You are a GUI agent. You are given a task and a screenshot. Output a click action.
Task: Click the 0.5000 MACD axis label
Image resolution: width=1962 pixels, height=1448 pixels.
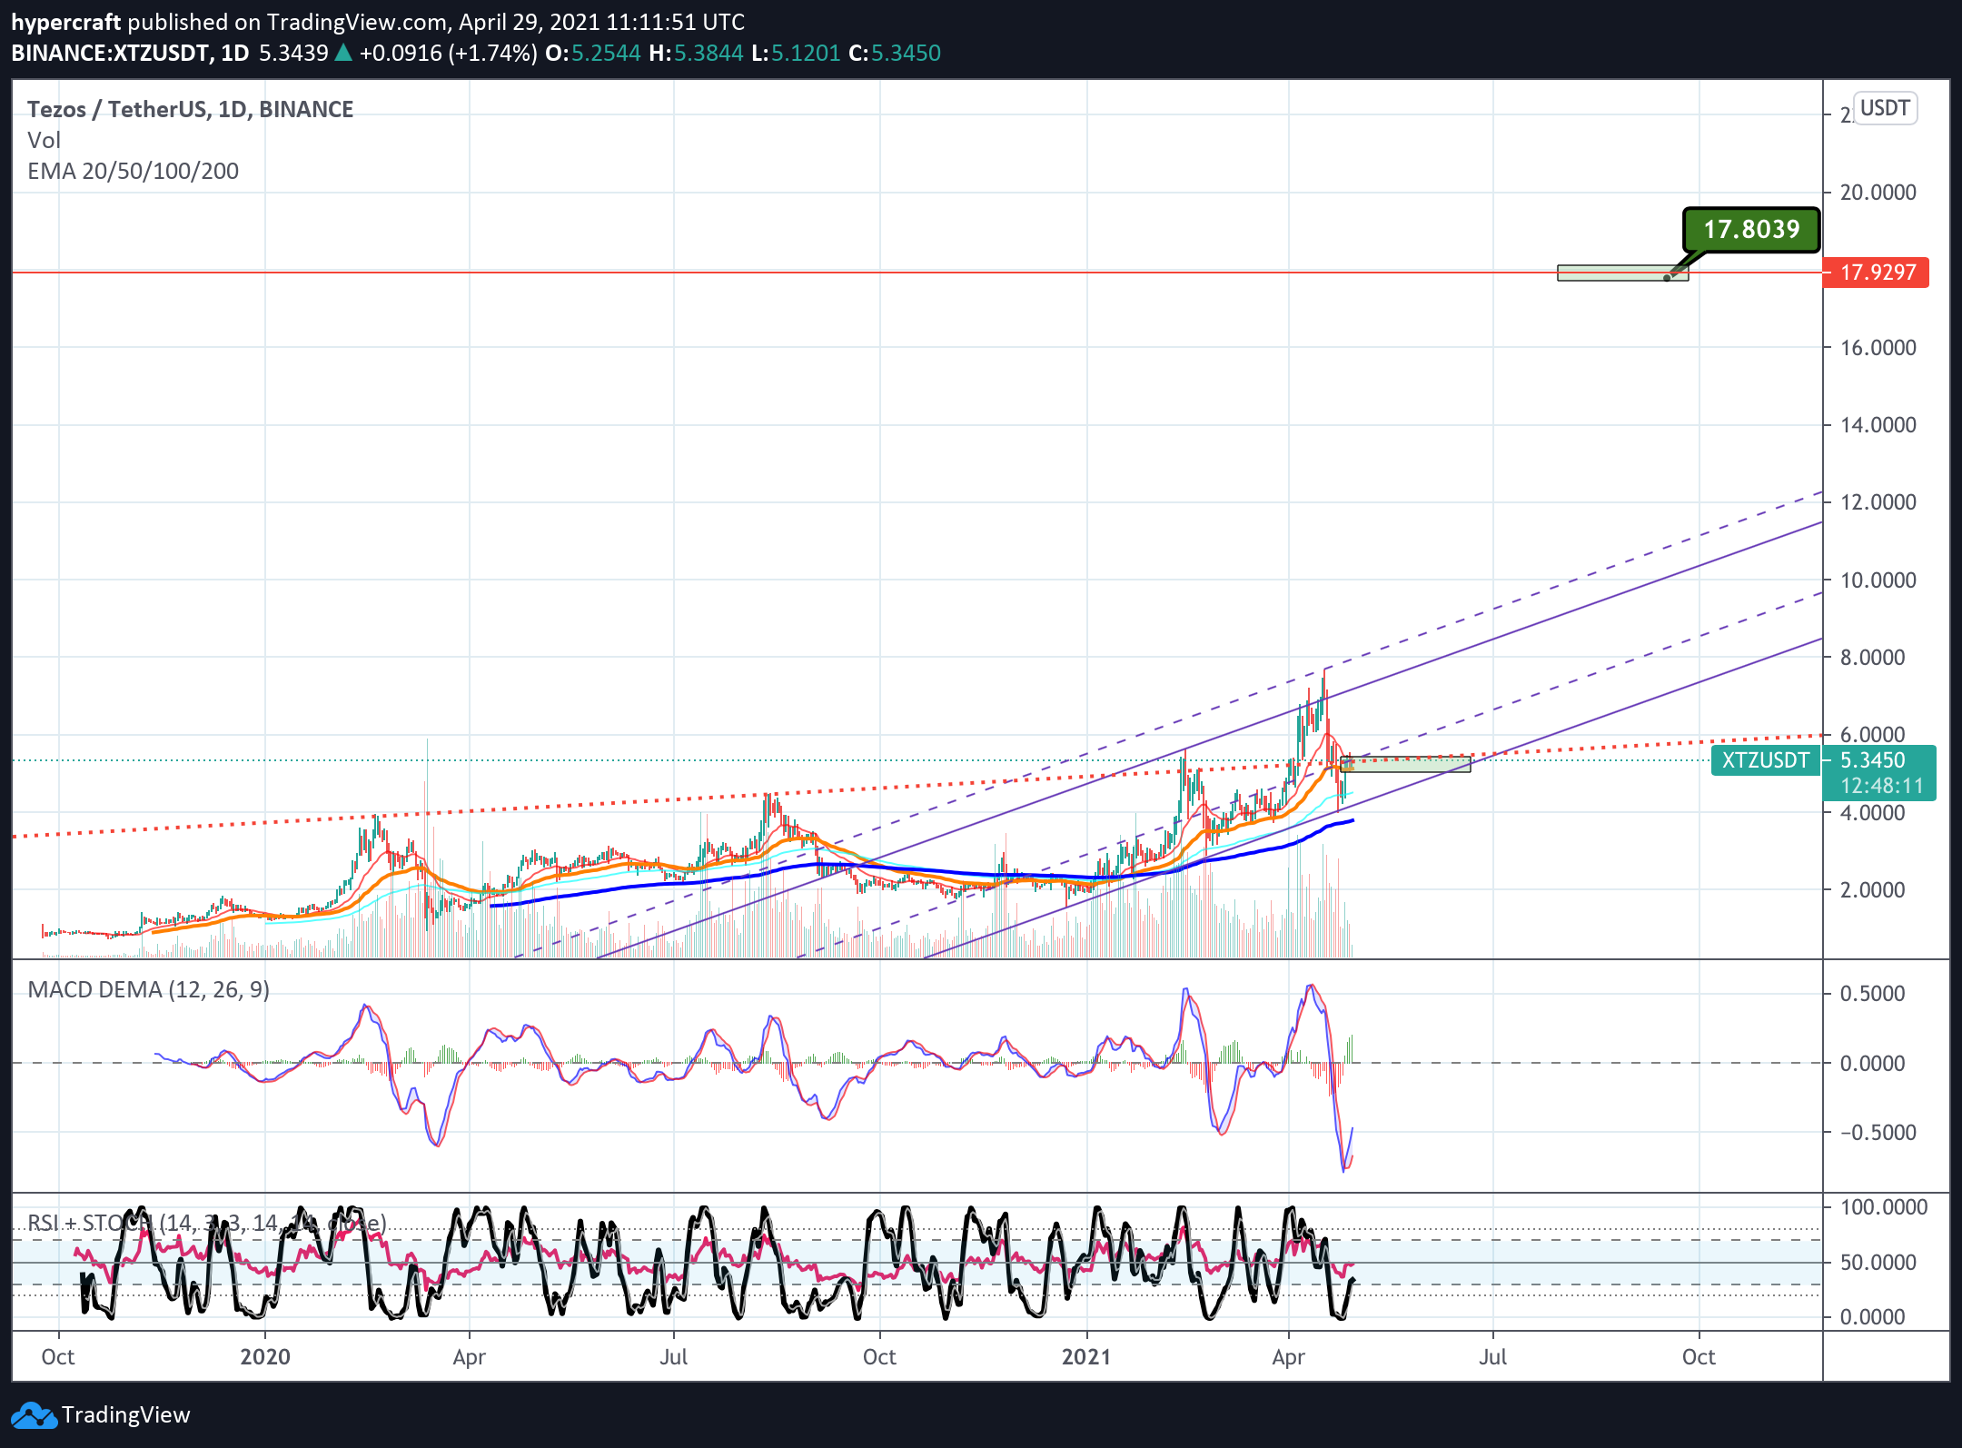pos(1872,994)
